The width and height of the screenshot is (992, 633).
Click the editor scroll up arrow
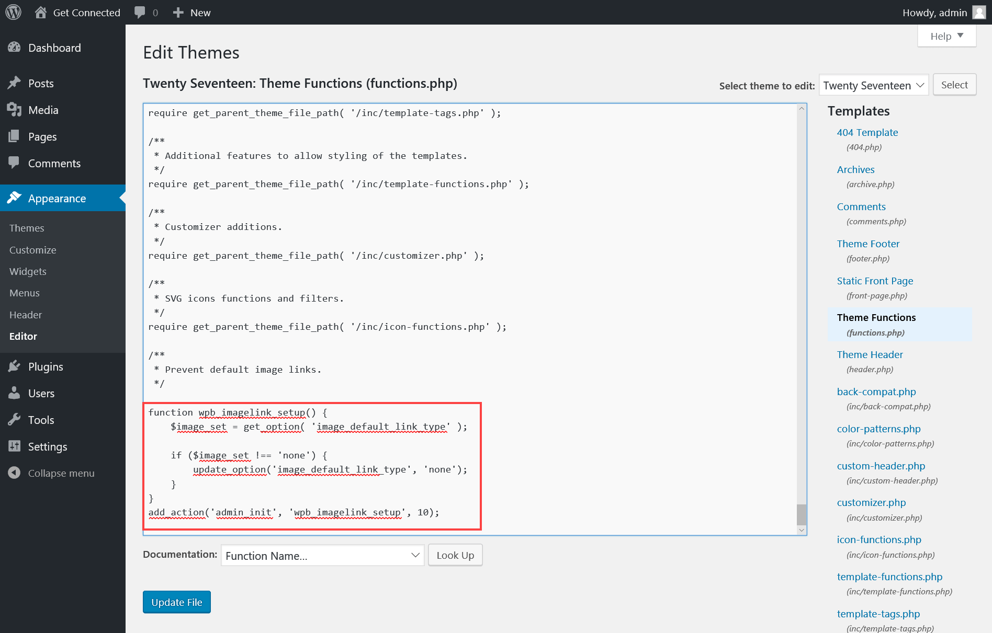801,108
